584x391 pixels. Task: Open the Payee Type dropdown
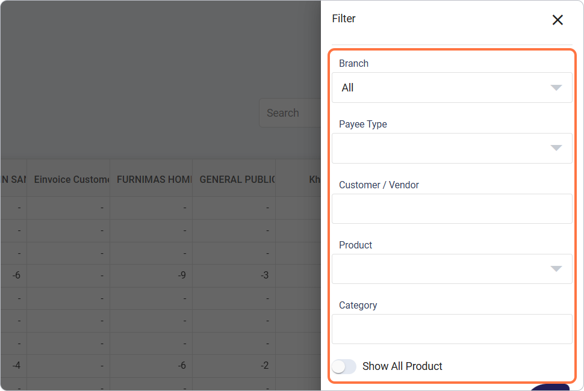click(452, 148)
